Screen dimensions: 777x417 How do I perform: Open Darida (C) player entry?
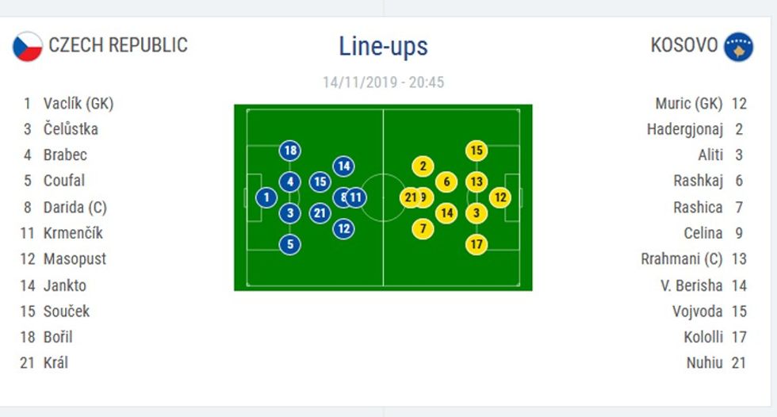click(75, 208)
